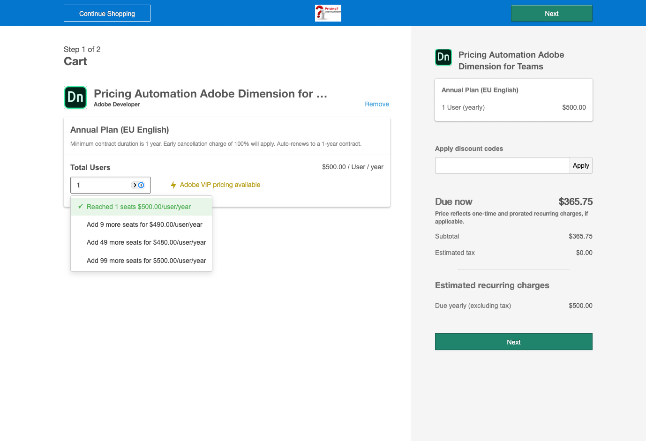This screenshot has height=441, width=646.
Task: Click the Pricing logo in the header
Action: pos(328,13)
